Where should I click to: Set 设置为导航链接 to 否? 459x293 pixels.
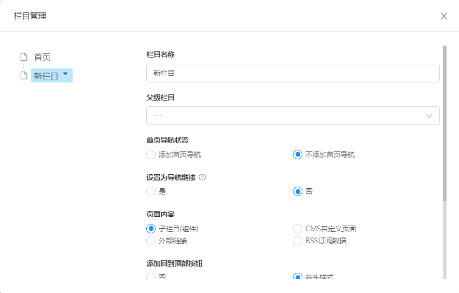[298, 191]
